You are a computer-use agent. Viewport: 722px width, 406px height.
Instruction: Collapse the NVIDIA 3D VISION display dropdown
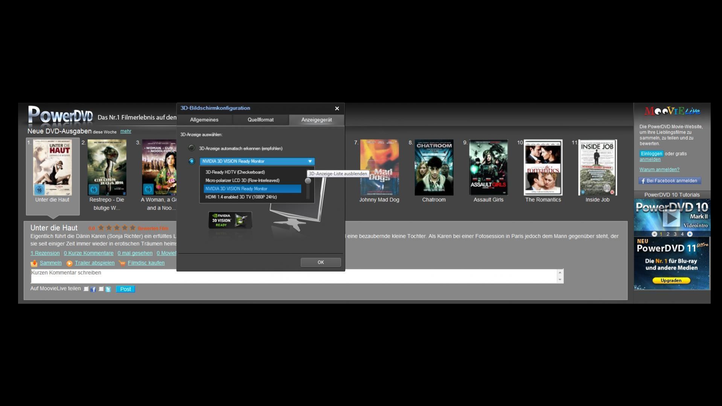click(310, 161)
